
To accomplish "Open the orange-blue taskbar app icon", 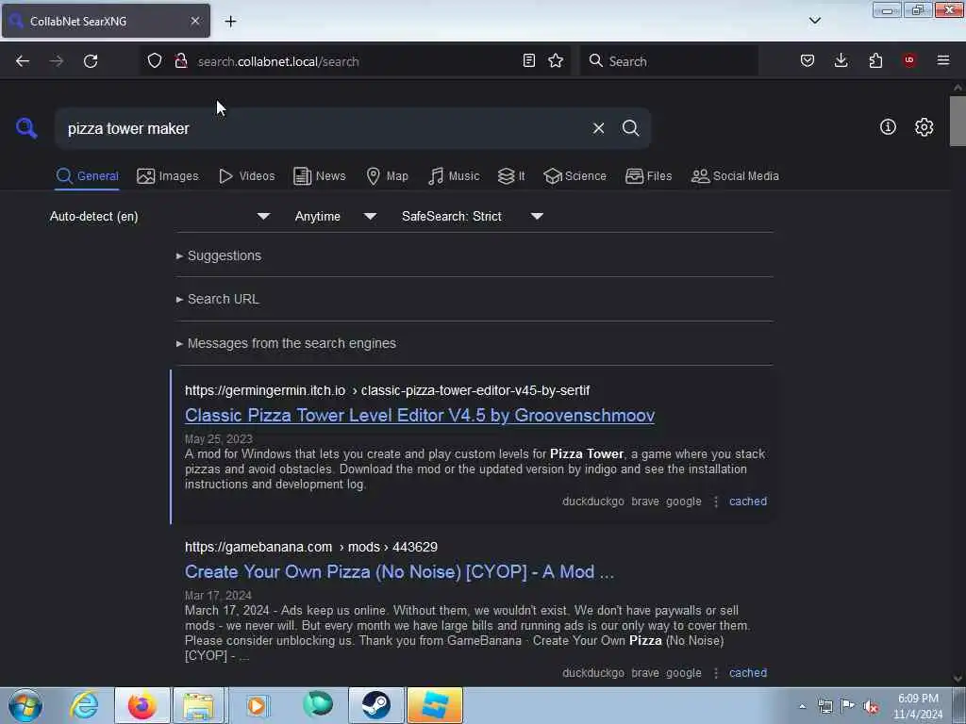I will tap(435, 705).
